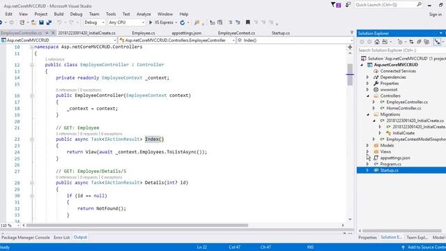Screen dimensions: 446x251
Task: Collapse the Index method at line 22
Action: pos(32,139)
